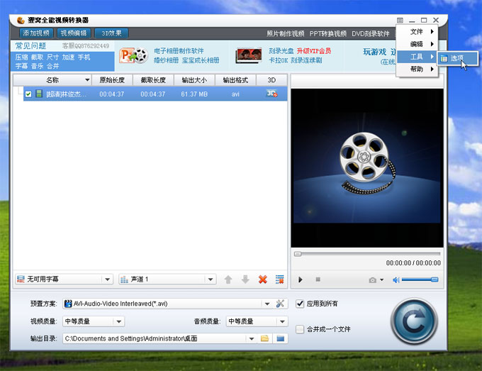Viewport: 482px width, 371px height.
Task: Open the DVD刻录软件 link
Action: (371, 33)
